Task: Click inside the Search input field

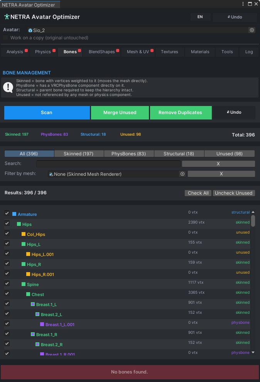Action: (x=108, y=163)
